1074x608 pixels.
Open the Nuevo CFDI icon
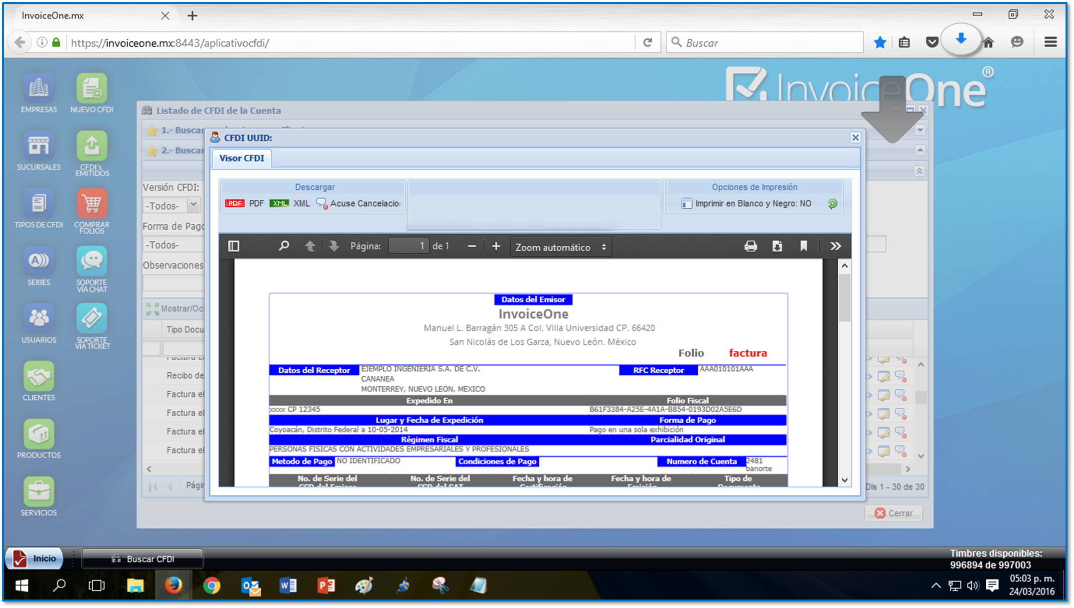coord(92,93)
